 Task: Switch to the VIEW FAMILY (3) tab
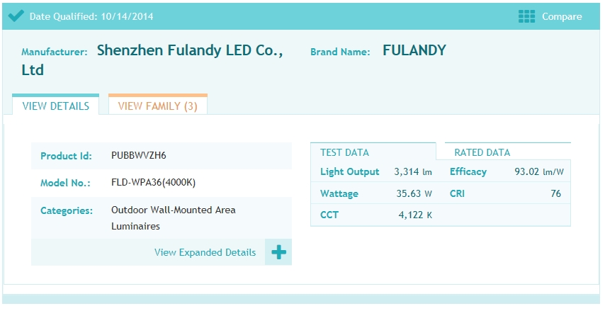coord(158,105)
